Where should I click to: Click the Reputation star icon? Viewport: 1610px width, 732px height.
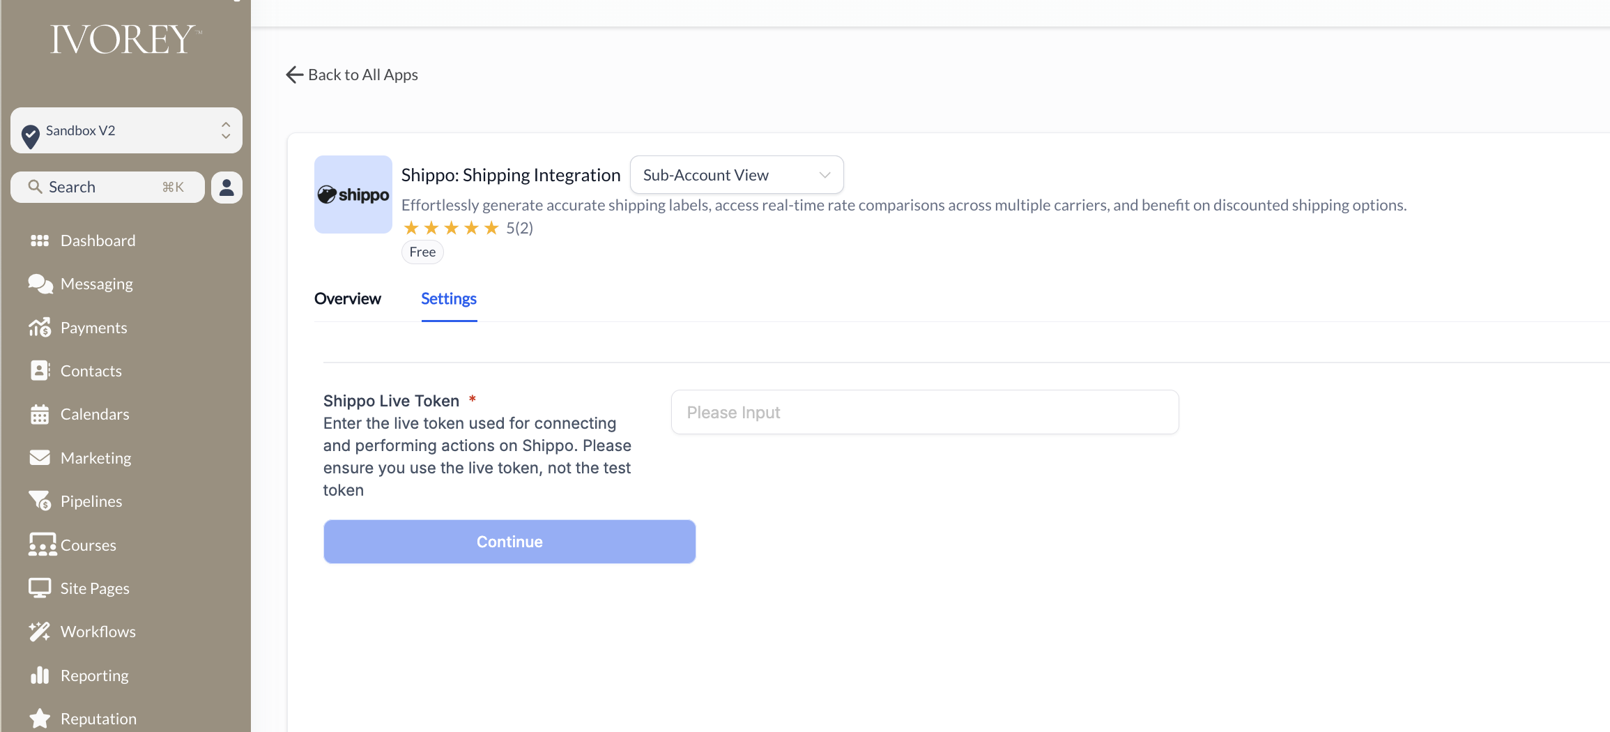[x=40, y=718]
